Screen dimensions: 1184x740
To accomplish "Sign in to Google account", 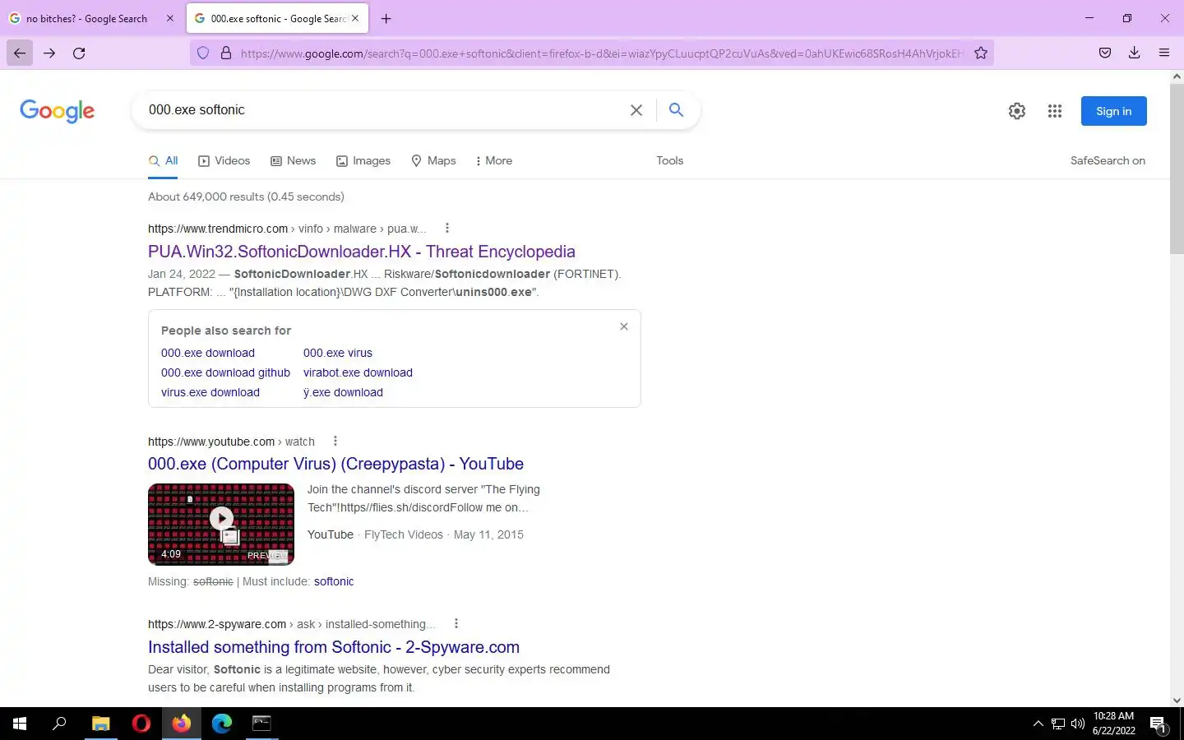I will [1113, 111].
